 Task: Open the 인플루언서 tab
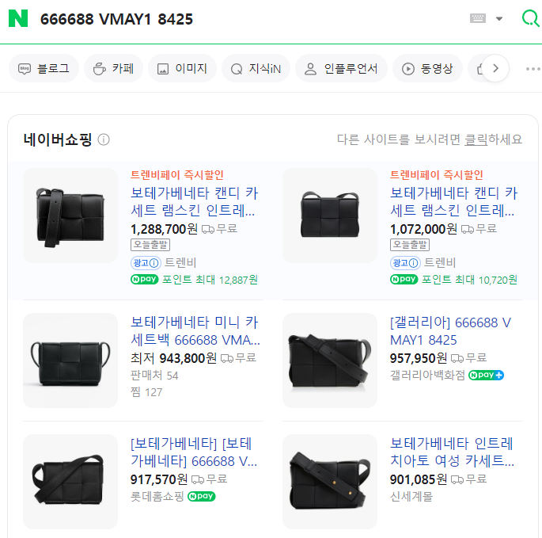tap(341, 69)
